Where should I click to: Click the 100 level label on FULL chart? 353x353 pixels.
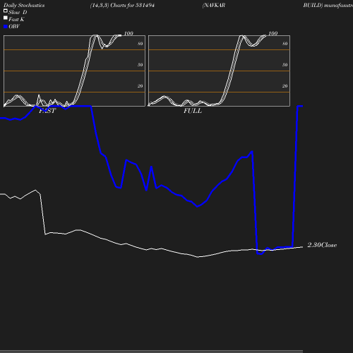(273, 33)
